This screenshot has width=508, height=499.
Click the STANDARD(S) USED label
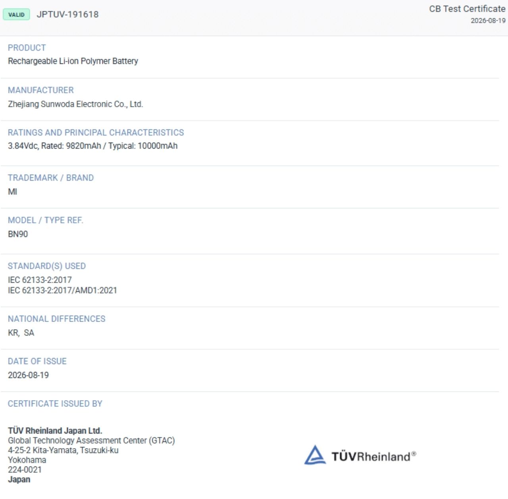coord(47,266)
